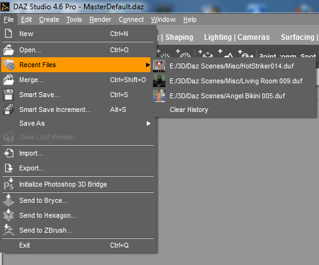Click the Send to Bryce icon
The height and width of the screenshot is (265, 319).
[x=9, y=200]
